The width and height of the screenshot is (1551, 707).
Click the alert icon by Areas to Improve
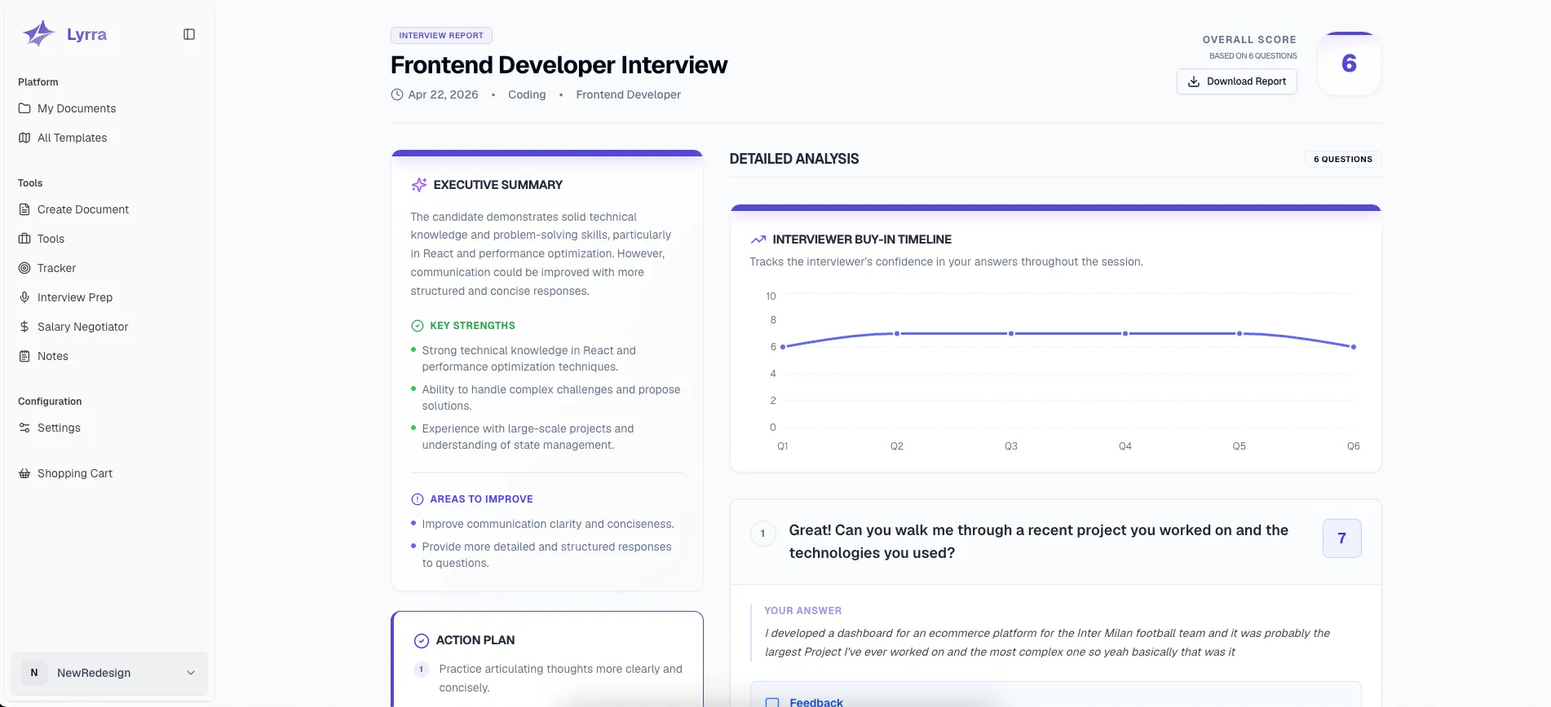point(418,499)
